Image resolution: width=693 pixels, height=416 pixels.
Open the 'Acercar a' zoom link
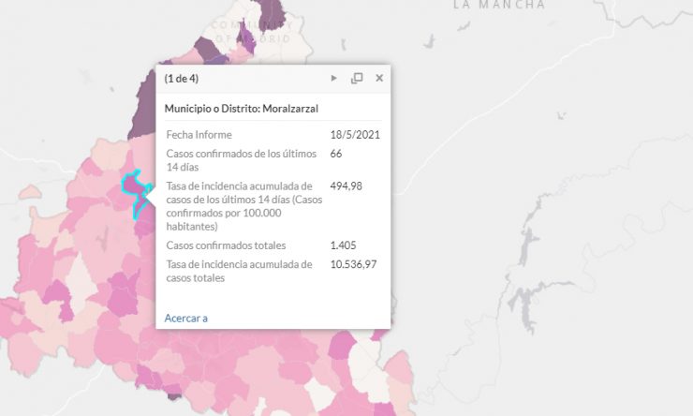coord(185,318)
